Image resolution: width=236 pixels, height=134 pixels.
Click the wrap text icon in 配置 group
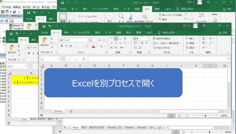coord(125,38)
